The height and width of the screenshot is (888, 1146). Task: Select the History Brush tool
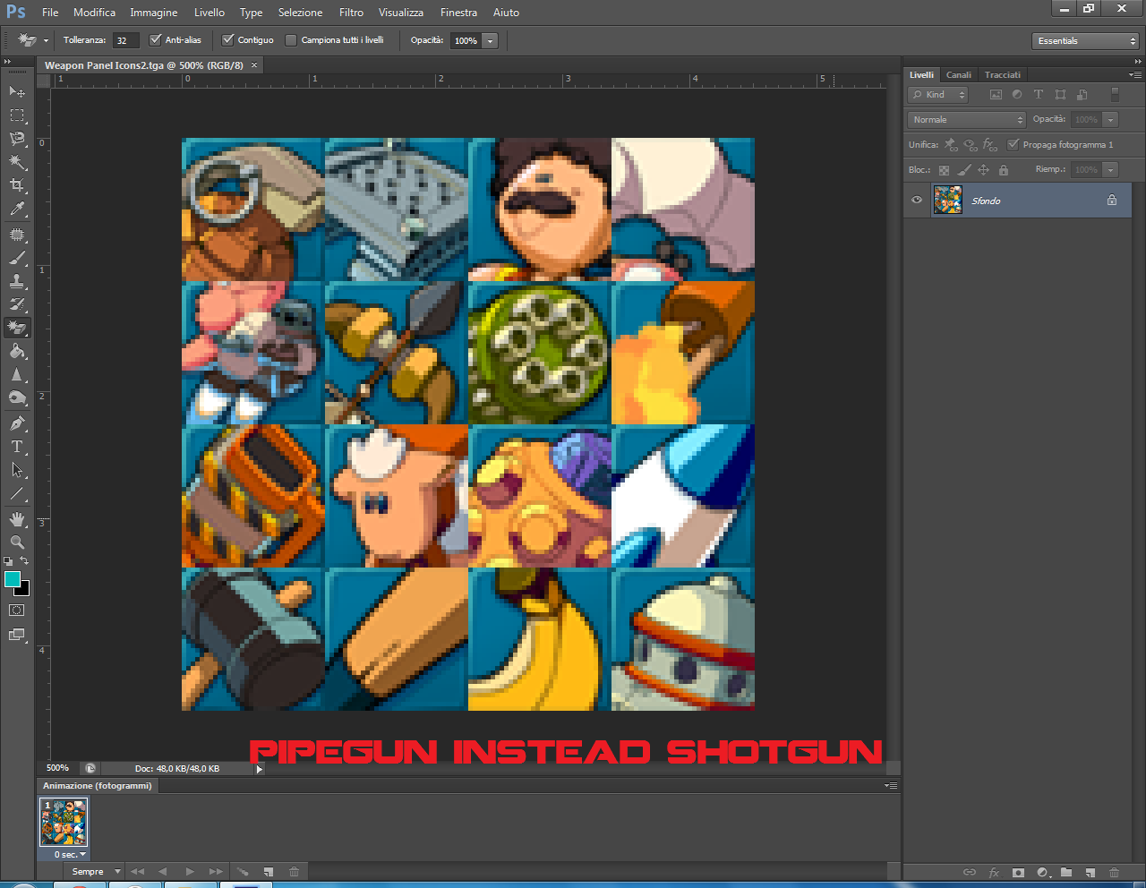pyautogui.click(x=17, y=304)
